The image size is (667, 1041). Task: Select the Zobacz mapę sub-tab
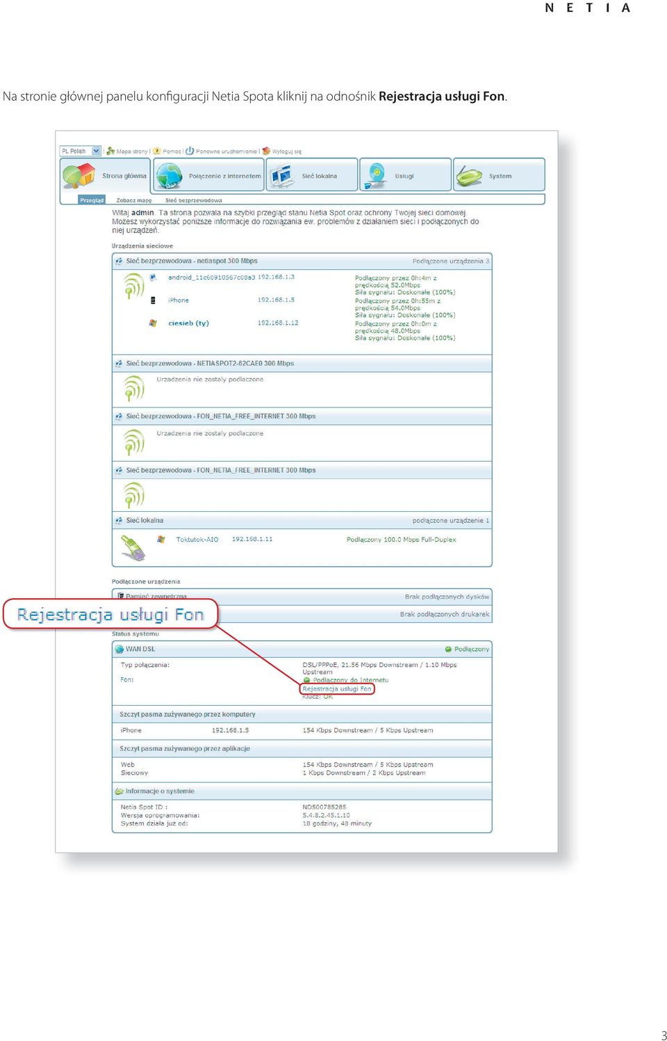(134, 200)
